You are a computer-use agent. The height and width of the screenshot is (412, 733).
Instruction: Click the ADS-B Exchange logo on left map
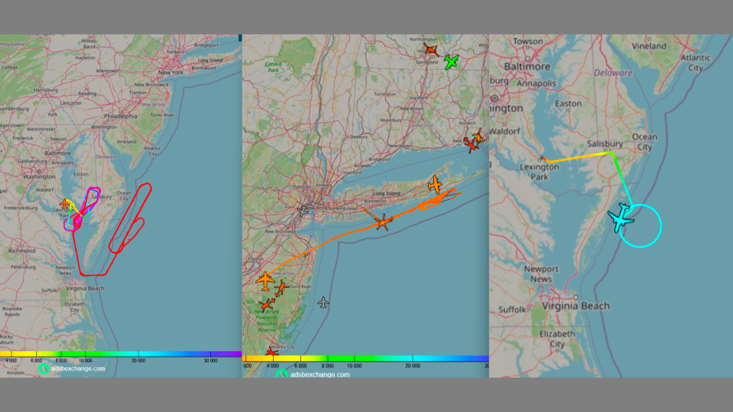44,369
